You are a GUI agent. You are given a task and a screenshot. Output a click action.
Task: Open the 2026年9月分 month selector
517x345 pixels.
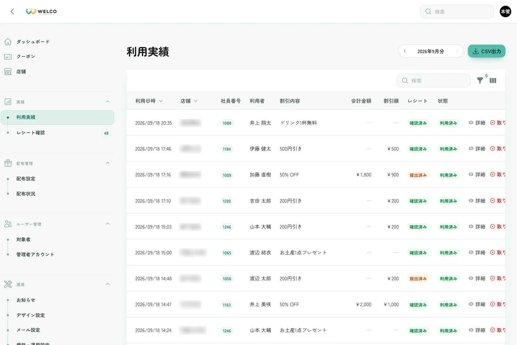point(431,51)
